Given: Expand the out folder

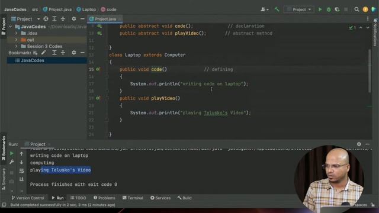Looking at the screenshot, I should pyautogui.click(x=16, y=40).
